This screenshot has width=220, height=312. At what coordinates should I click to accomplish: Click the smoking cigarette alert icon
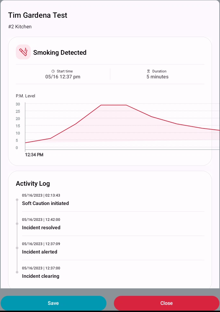23,52
